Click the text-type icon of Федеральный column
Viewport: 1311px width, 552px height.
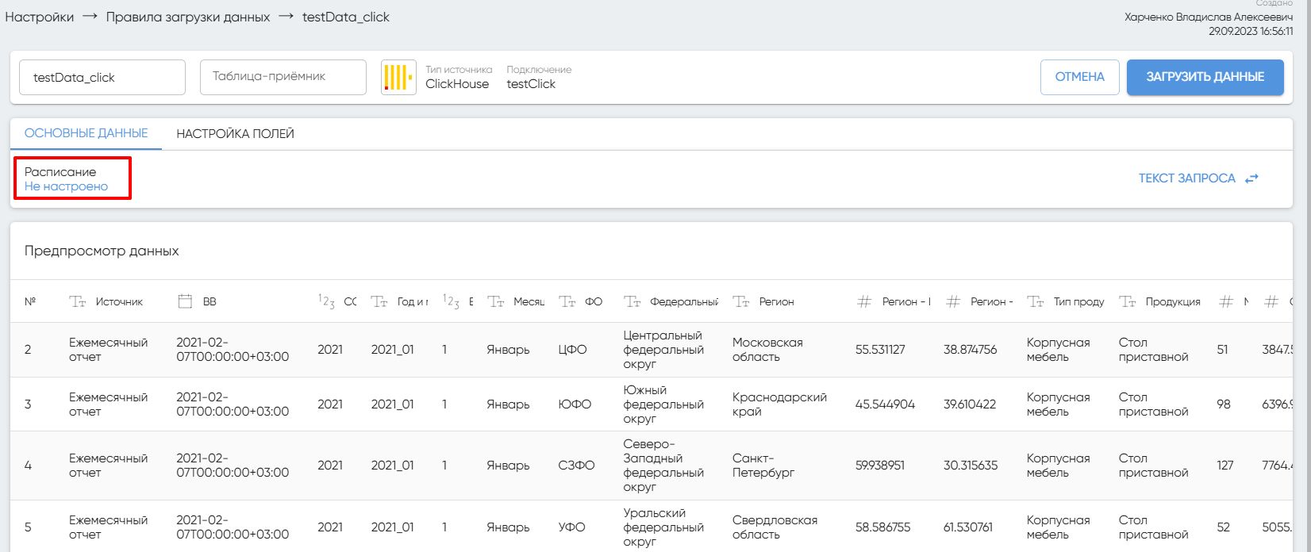tap(632, 301)
